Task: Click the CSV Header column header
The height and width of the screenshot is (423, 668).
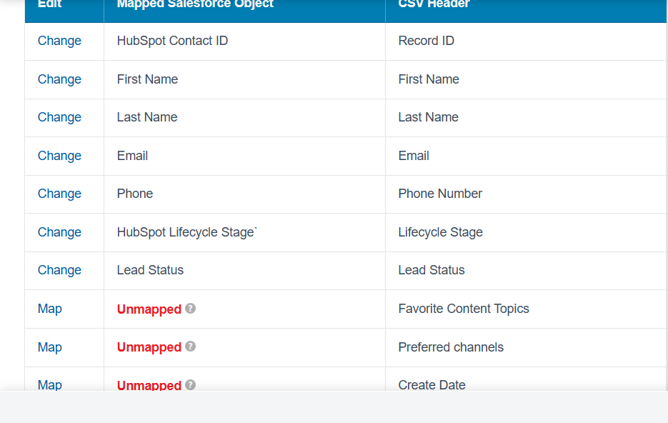Action: (434, 5)
